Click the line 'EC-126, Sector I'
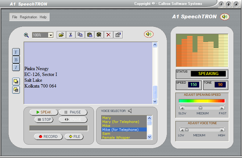The width and height of the screenshot is (242, 158). 41,74
